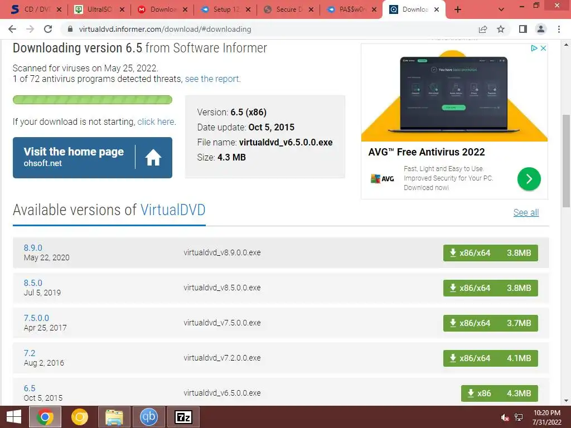Click the green download progress bar

click(93, 100)
